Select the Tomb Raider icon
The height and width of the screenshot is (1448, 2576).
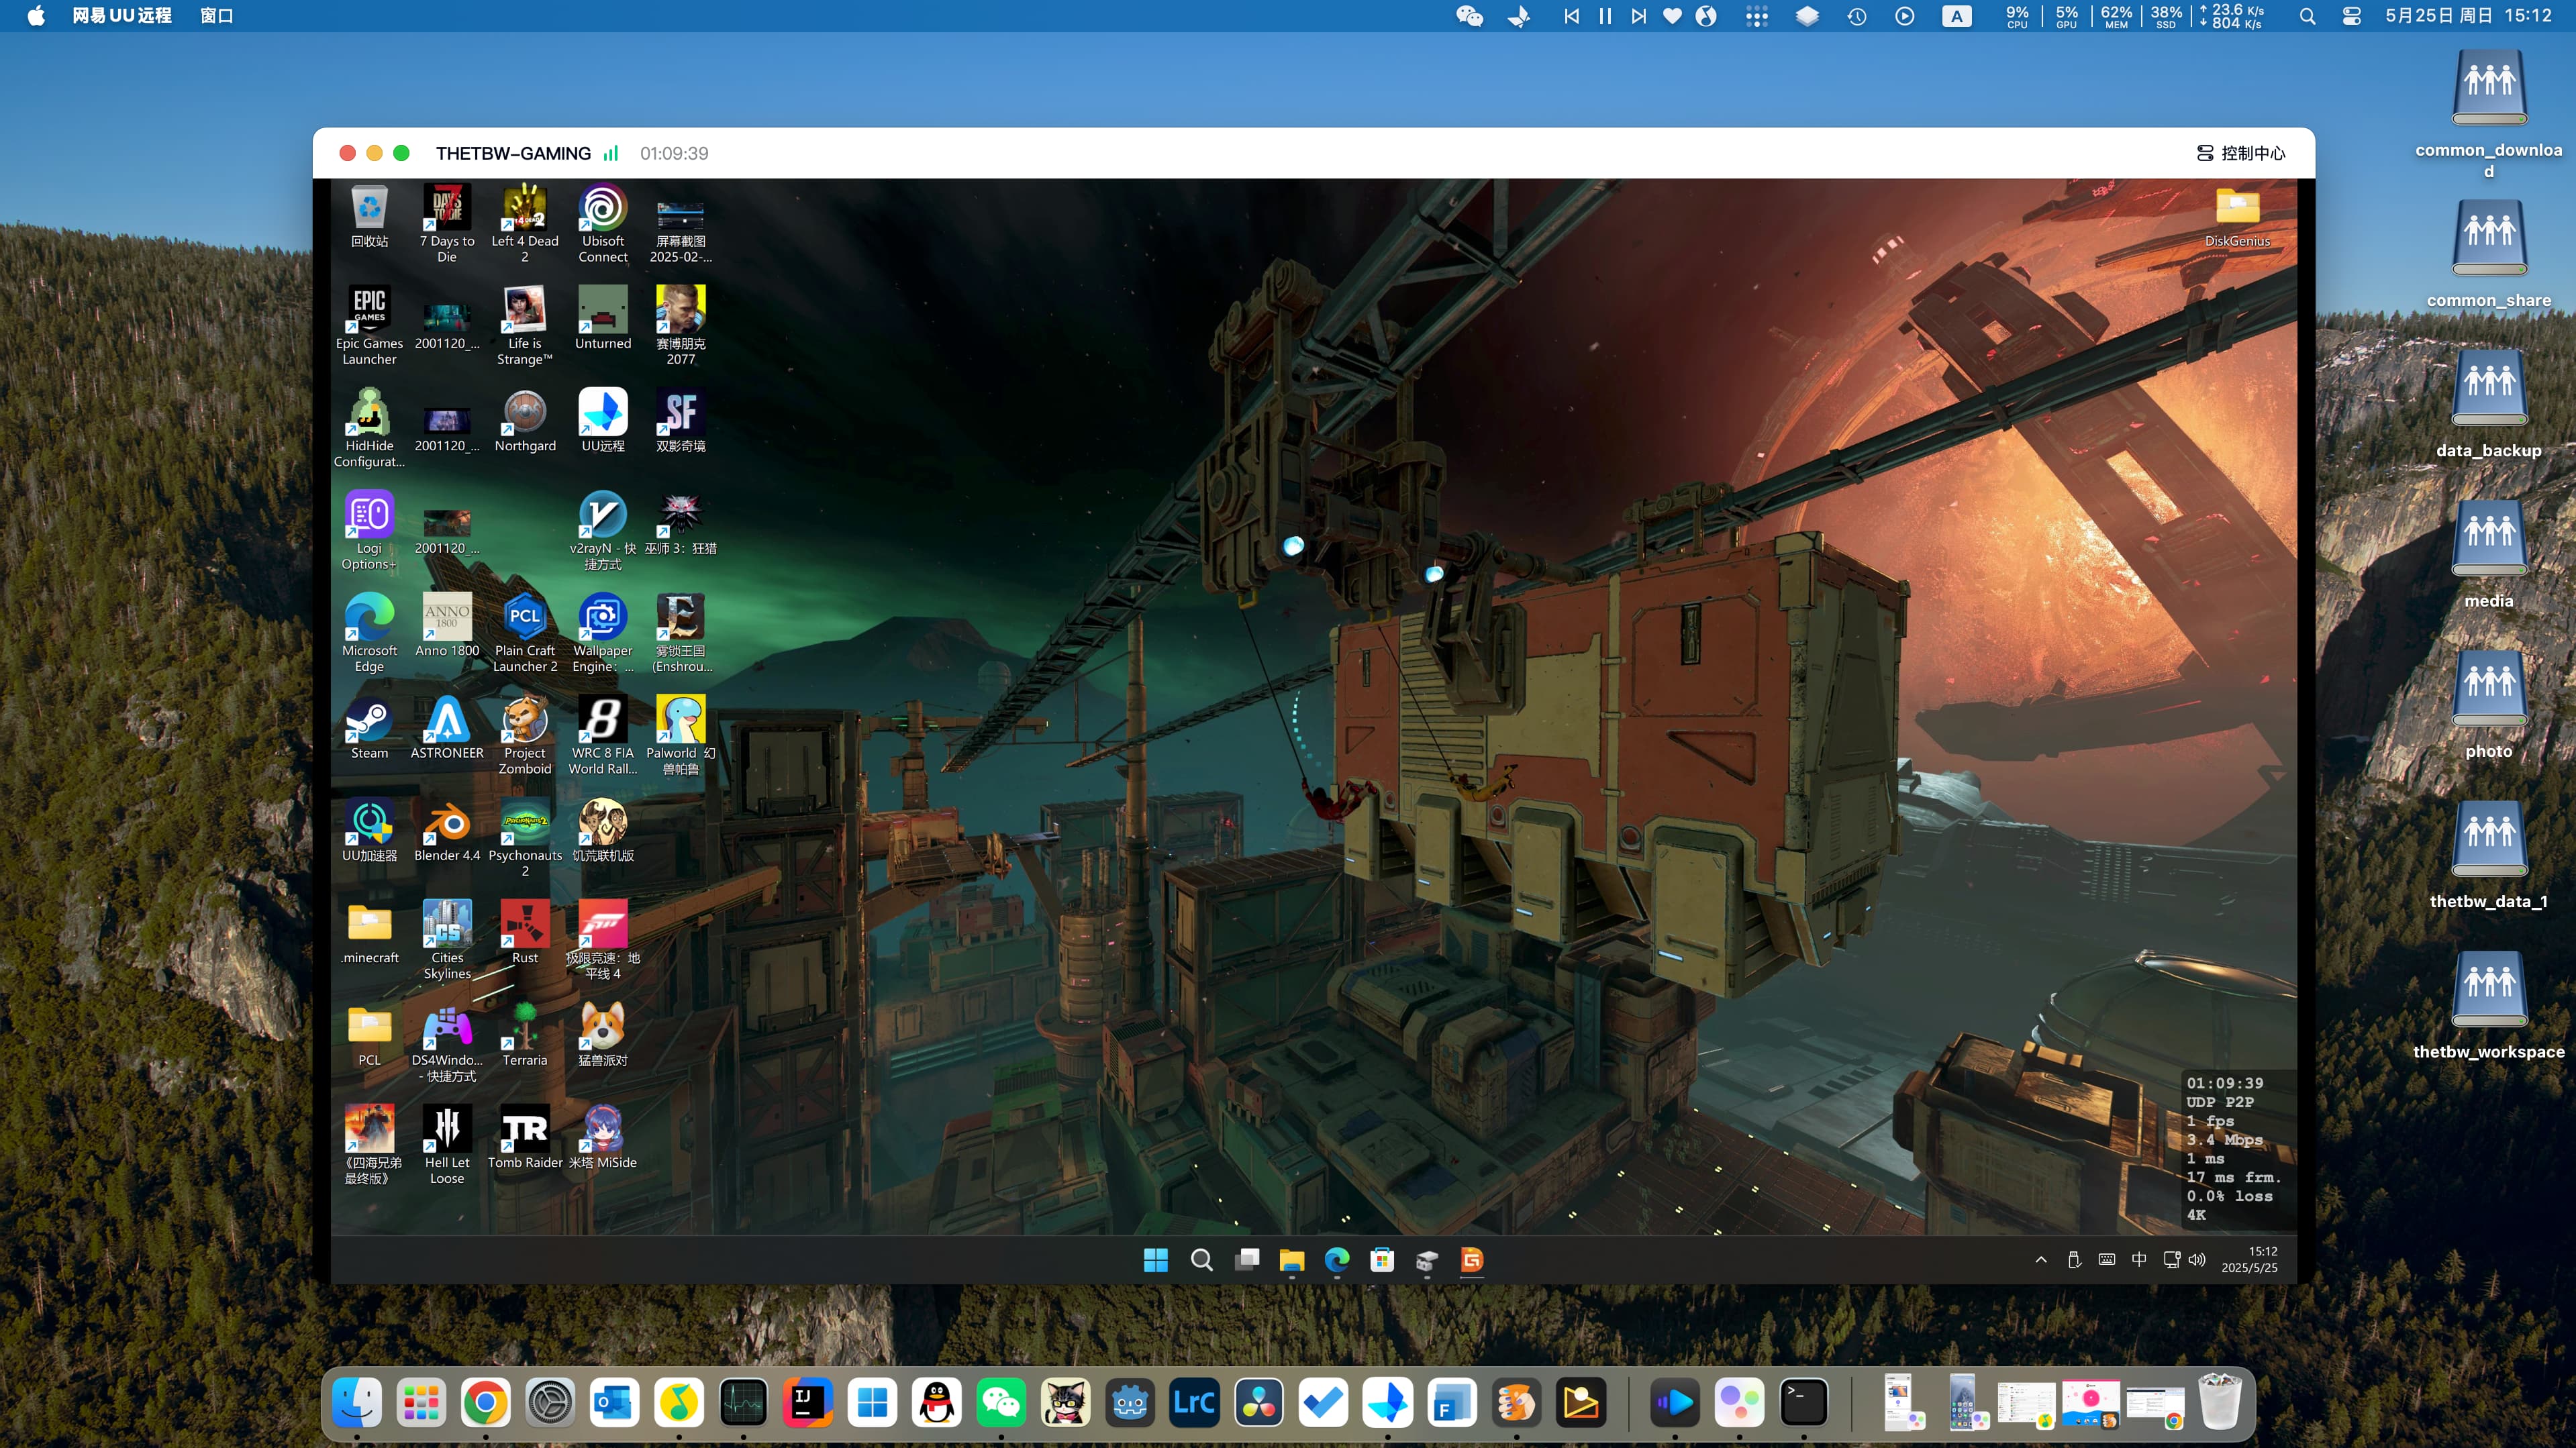tap(525, 1138)
